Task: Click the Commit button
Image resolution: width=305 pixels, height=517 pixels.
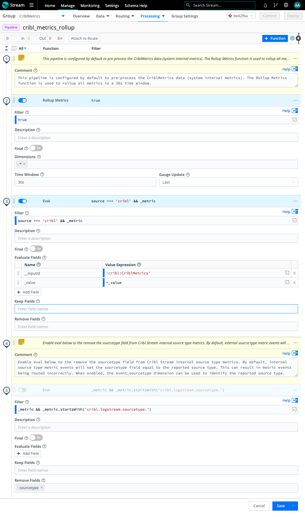Action: 270,16
